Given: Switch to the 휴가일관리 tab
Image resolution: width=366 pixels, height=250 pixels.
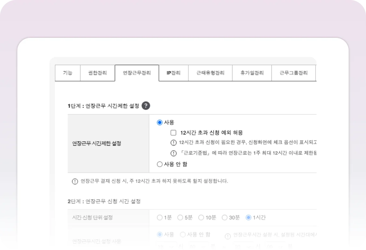Looking at the screenshot, I should pos(252,73).
